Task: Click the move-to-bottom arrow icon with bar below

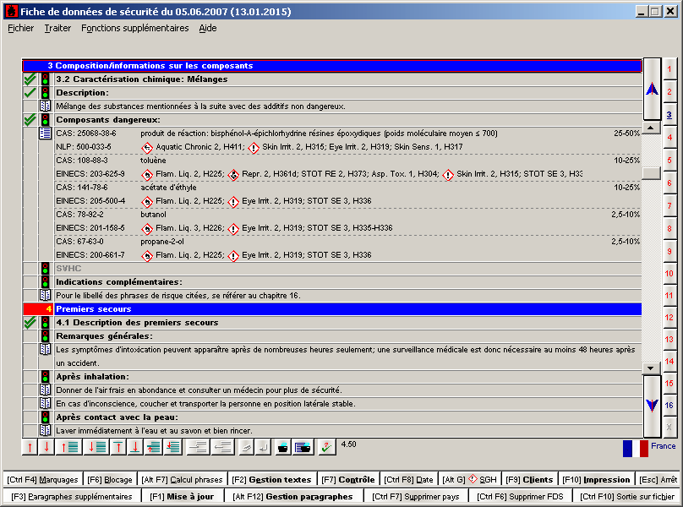Action: [x=135, y=447]
